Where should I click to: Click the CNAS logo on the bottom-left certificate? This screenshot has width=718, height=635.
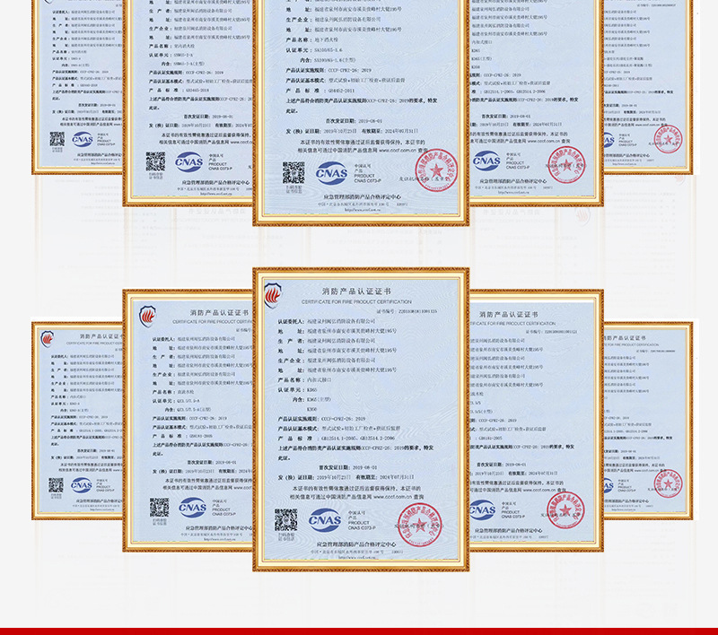pos(81,485)
